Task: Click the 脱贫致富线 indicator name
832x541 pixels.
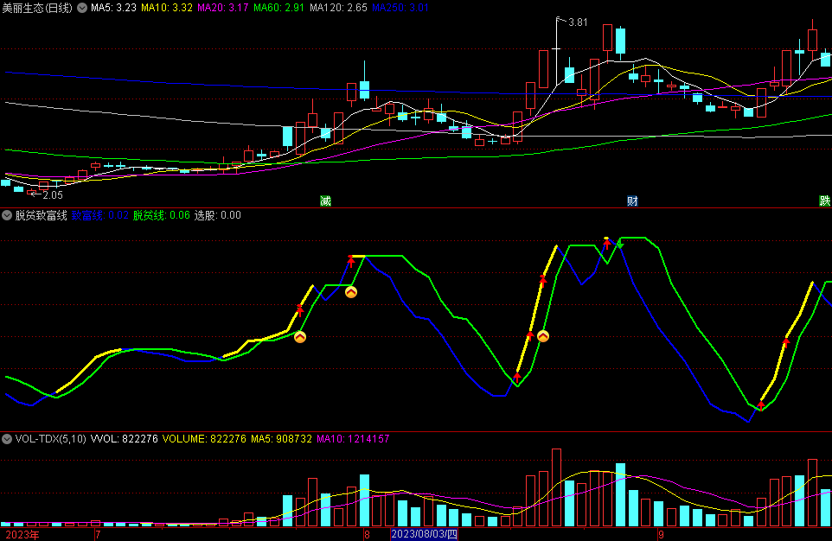Action: (41, 215)
